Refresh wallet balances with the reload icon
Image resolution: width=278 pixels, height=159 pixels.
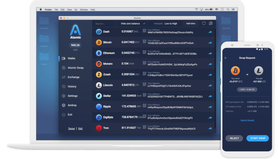[x=204, y=23]
